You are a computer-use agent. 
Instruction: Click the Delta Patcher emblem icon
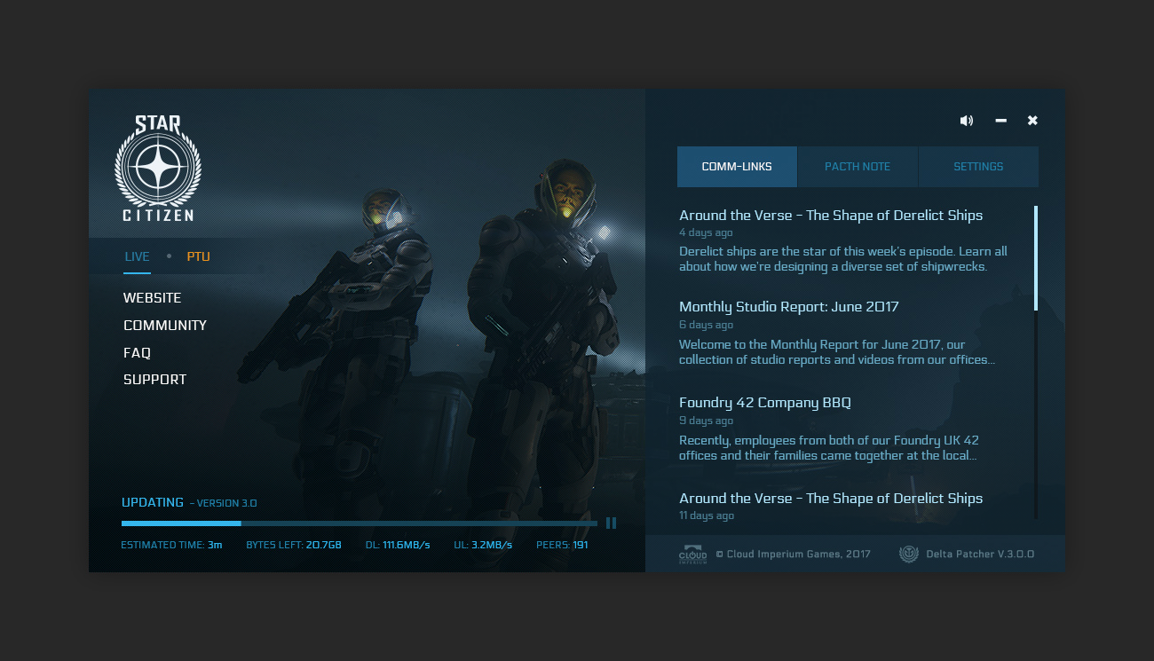[x=909, y=553]
